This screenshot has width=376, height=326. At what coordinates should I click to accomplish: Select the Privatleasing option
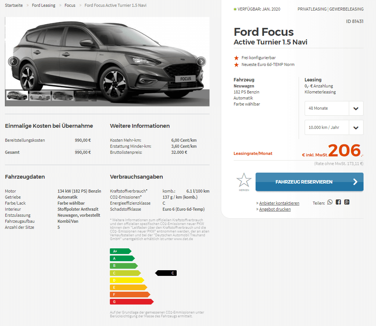click(x=312, y=9)
